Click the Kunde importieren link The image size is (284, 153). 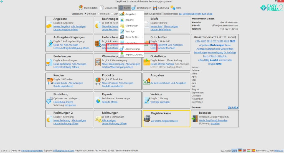point(63,86)
